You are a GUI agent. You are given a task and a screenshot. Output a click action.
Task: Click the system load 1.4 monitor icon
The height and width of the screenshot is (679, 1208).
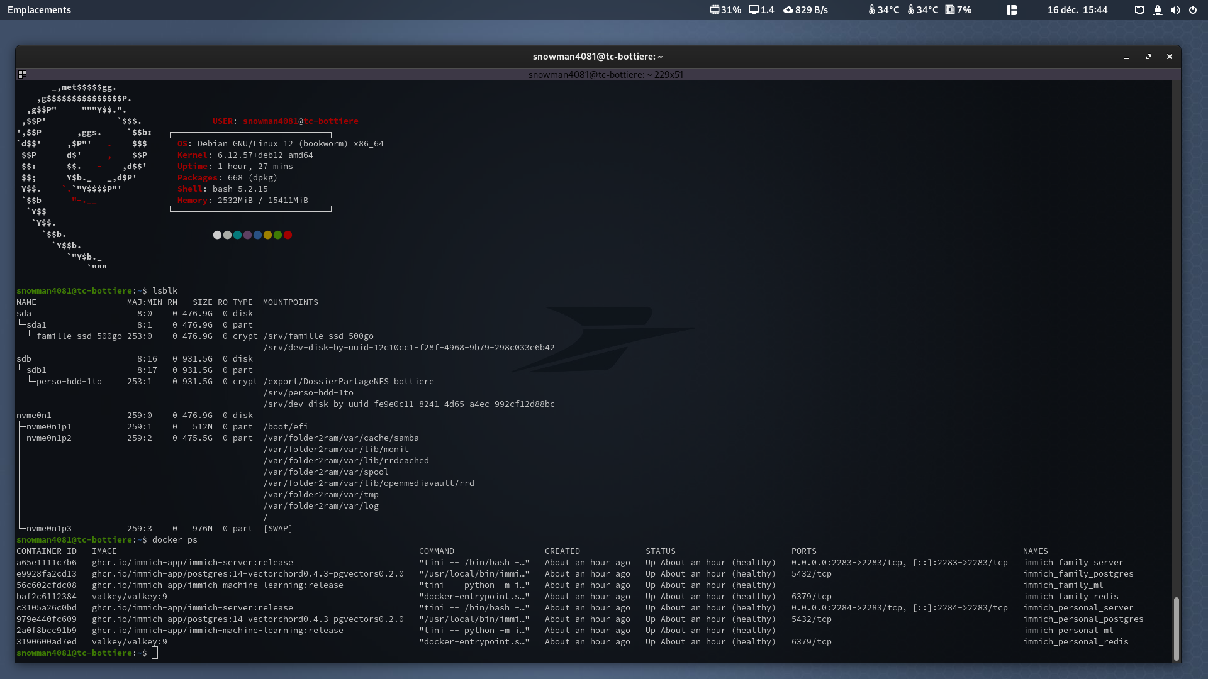click(753, 10)
